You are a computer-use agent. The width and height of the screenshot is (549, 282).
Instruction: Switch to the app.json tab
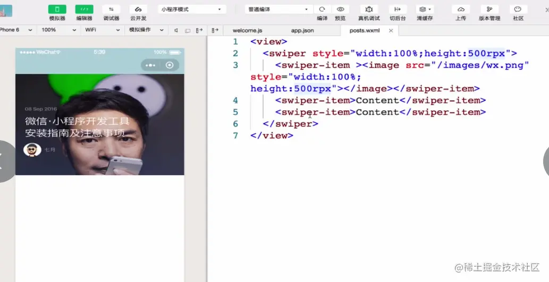pyautogui.click(x=302, y=30)
